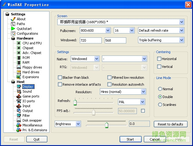The height and width of the screenshot is (146, 193).
Task: Click the Start button
Action: click(130, 139)
